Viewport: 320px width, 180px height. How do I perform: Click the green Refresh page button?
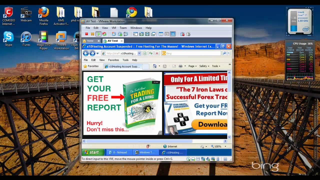(151, 53)
